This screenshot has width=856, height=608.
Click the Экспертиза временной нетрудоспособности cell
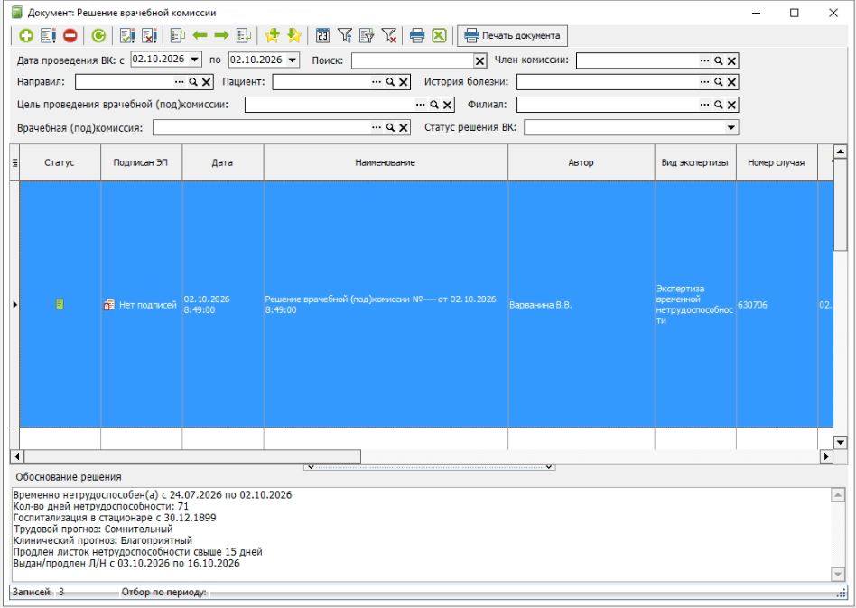click(x=695, y=305)
